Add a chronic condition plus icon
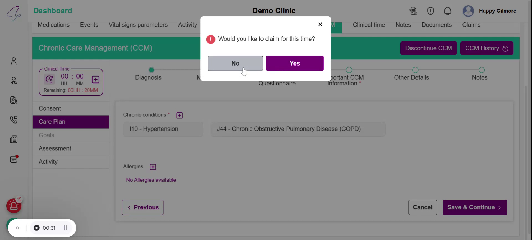Image resolution: width=532 pixels, height=240 pixels. pyautogui.click(x=180, y=115)
